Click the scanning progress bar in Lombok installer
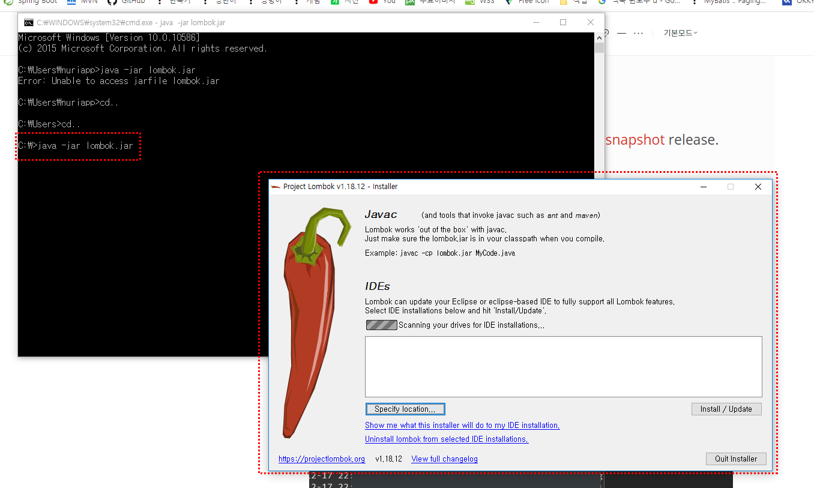The width and height of the screenshot is (814, 488). 382,325
